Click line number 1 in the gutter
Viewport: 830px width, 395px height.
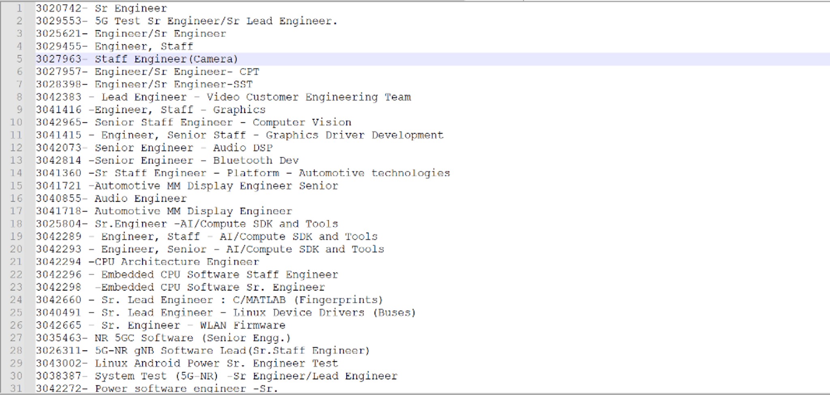[x=19, y=9]
